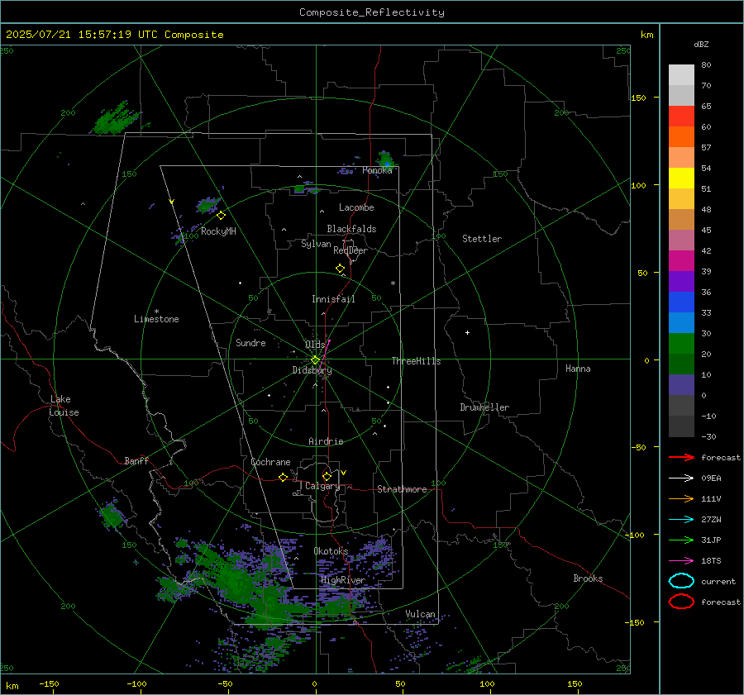This screenshot has width=744, height=695.
Task: Click the Hanna town label
Action: [x=578, y=369]
